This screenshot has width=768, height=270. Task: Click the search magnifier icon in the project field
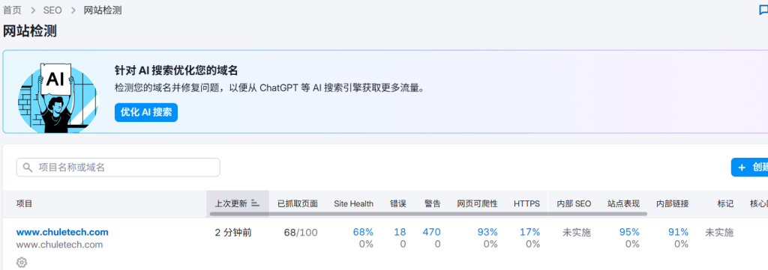(x=28, y=168)
